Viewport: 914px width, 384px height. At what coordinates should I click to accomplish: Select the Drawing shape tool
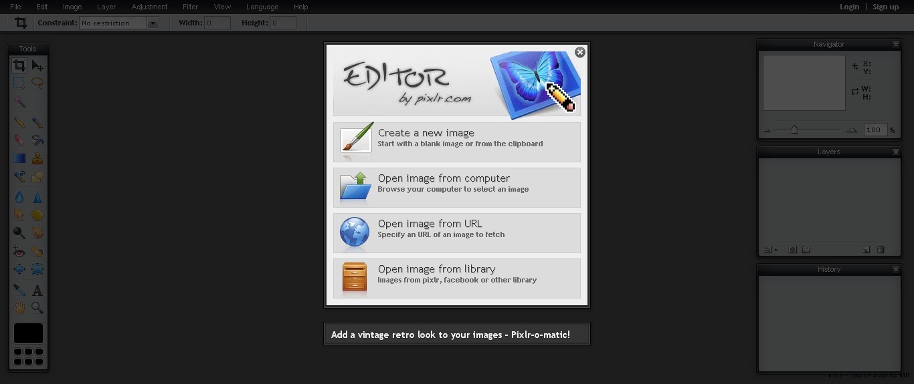point(37,177)
